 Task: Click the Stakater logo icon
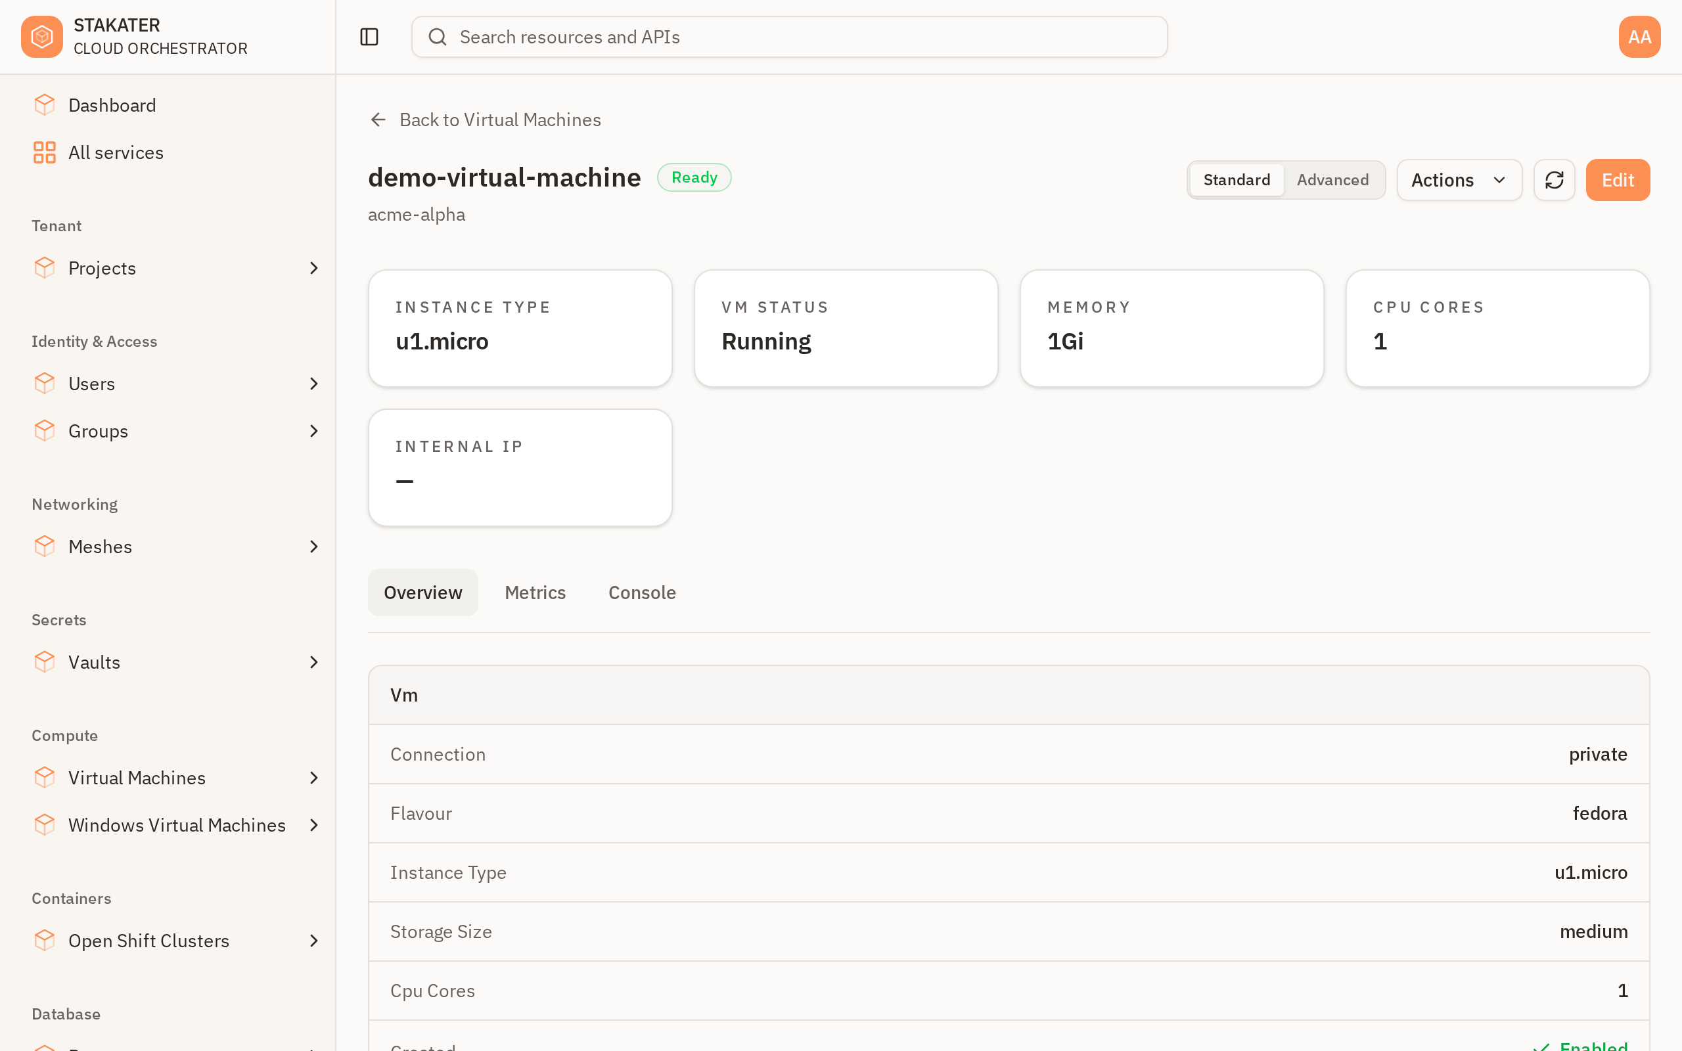pos(41,37)
